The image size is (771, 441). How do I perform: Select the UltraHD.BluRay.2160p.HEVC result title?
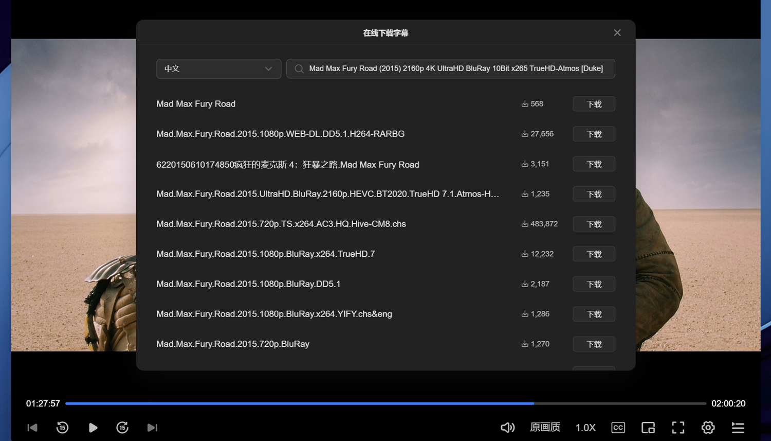(328, 194)
